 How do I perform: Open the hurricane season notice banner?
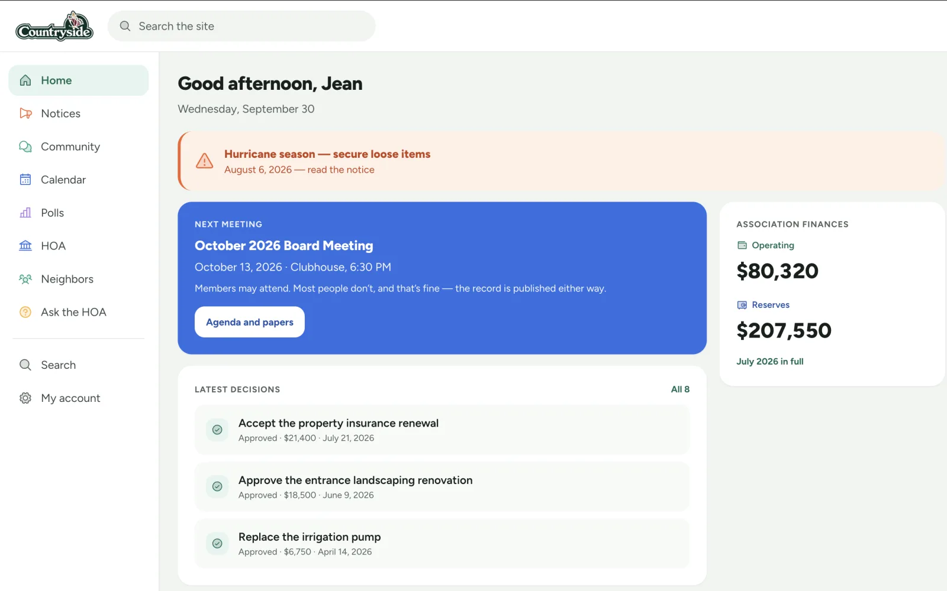561,161
